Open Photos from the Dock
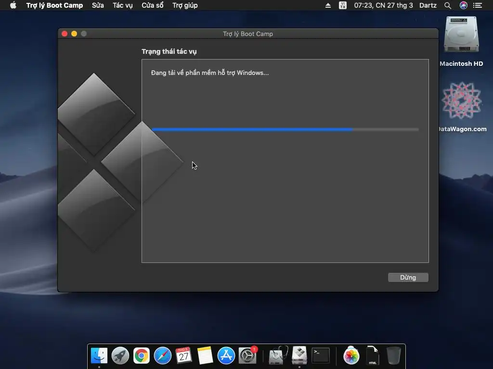493x369 pixels. point(351,356)
